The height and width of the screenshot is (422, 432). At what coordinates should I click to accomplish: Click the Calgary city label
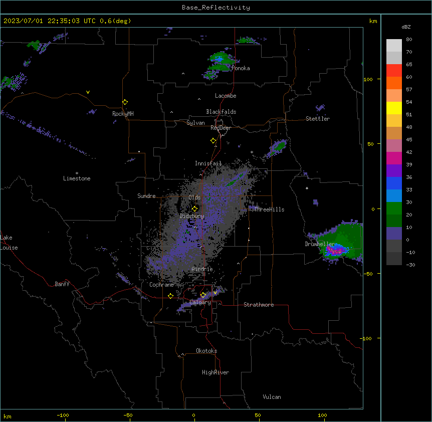click(200, 302)
